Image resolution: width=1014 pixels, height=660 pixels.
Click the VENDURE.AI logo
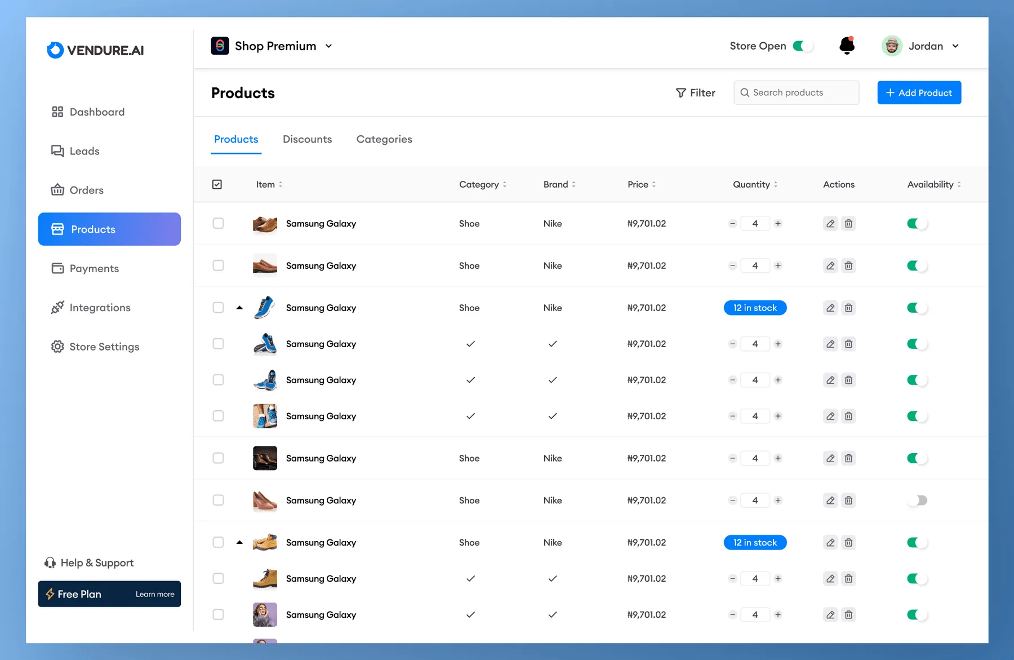point(95,50)
